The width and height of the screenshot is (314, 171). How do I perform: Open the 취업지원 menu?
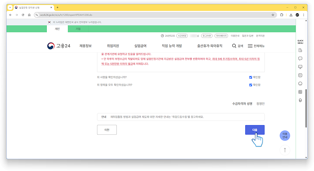(113, 46)
